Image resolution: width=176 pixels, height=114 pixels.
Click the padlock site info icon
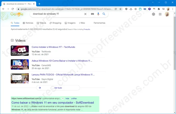[x=18, y=9]
